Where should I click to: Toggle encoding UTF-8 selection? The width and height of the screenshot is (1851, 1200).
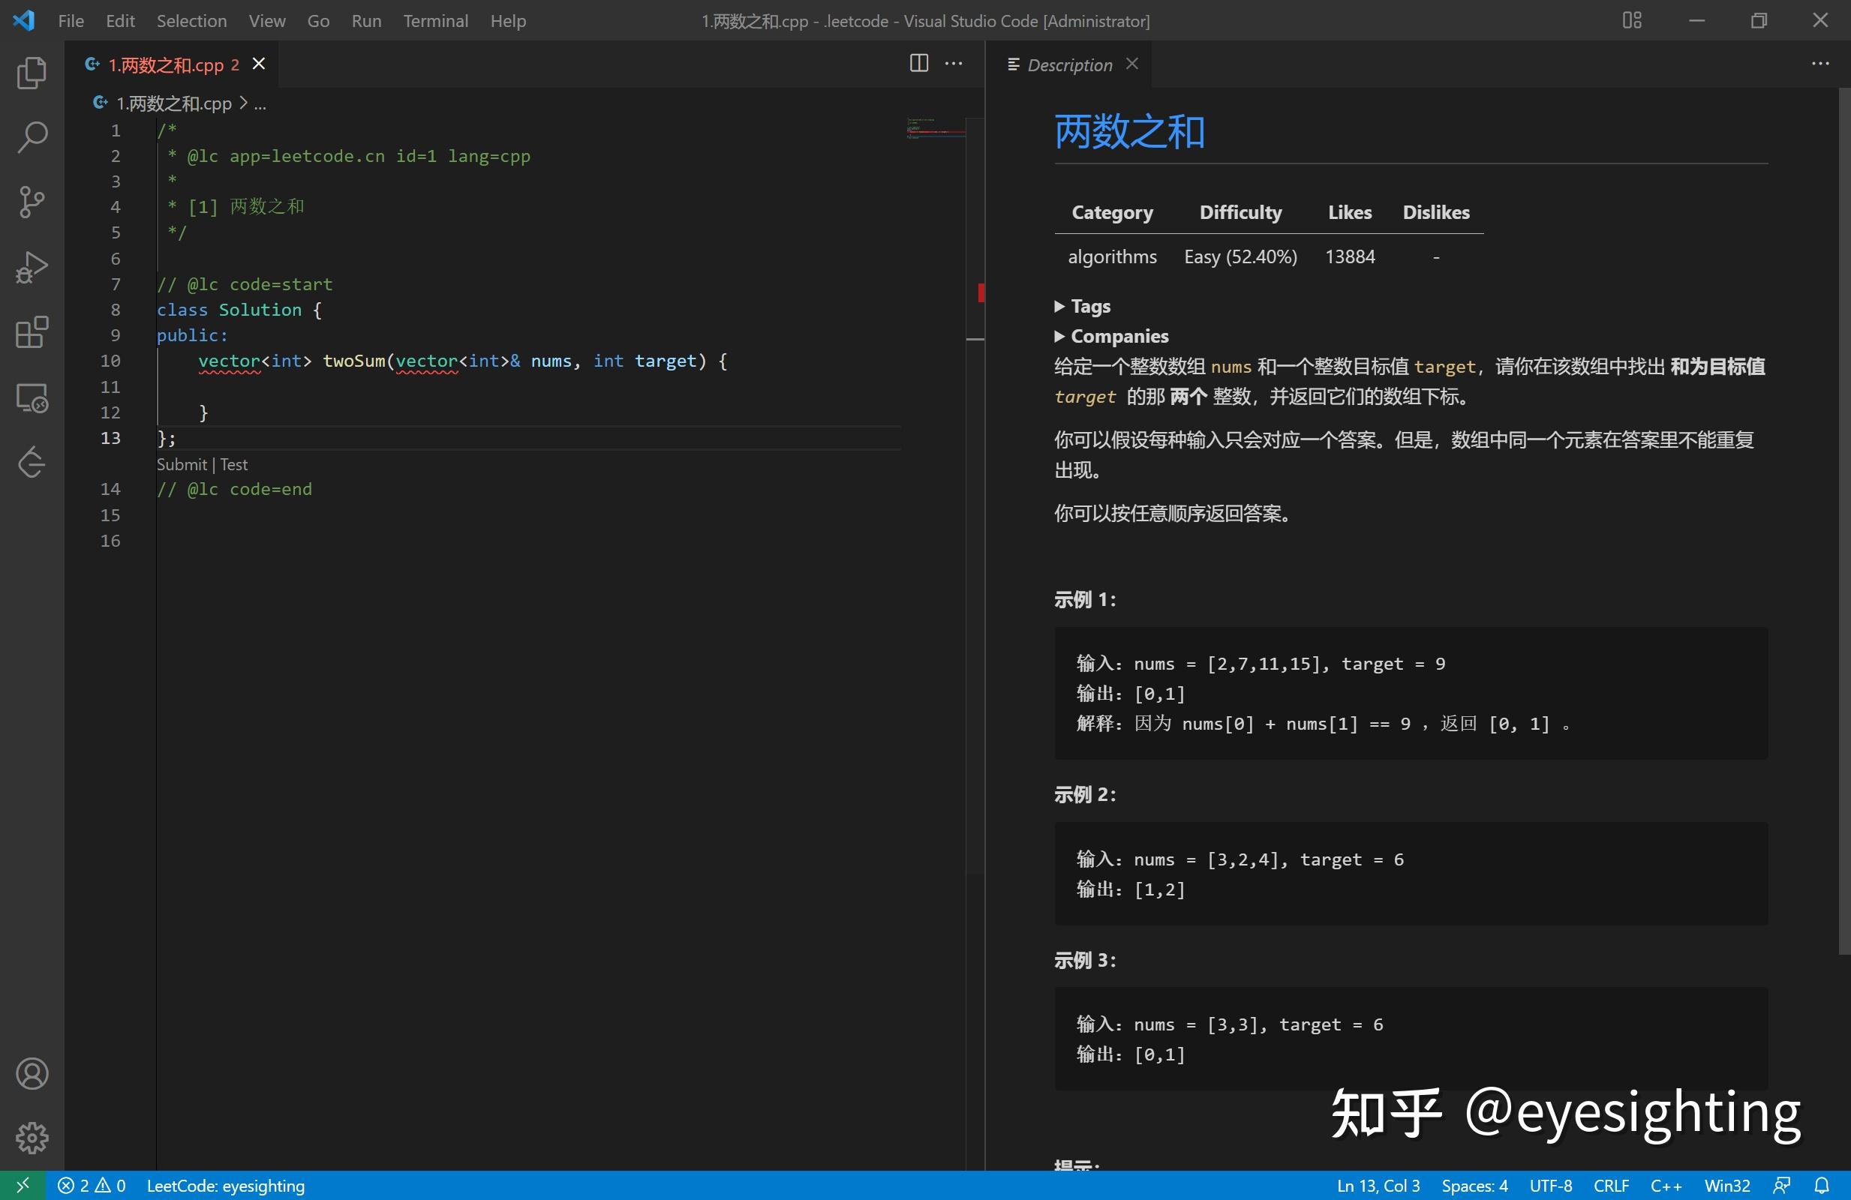click(x=1550, y=1185)
